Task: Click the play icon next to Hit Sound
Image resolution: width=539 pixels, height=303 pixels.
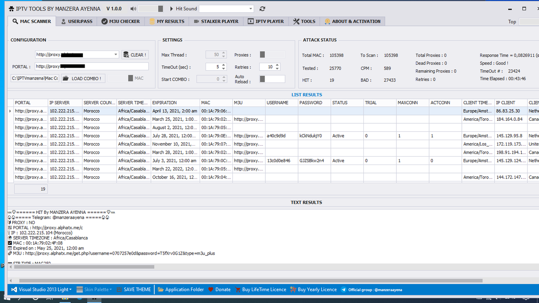Action: pos(171,9)
